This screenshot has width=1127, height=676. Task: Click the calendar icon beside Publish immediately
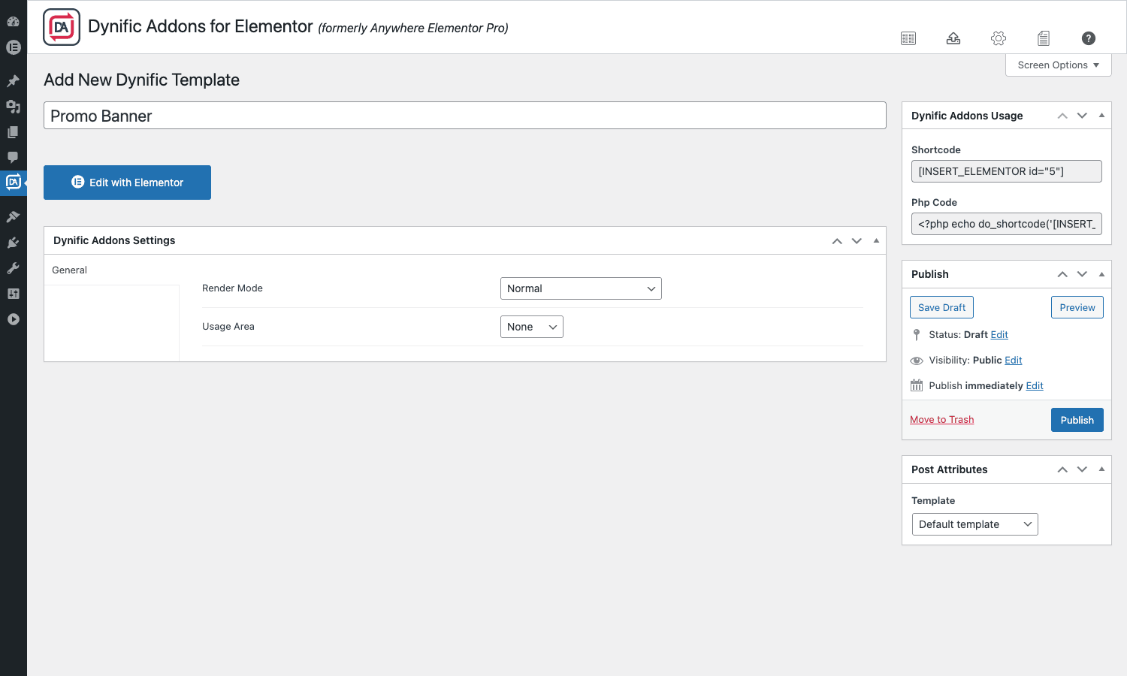(917, 385)
